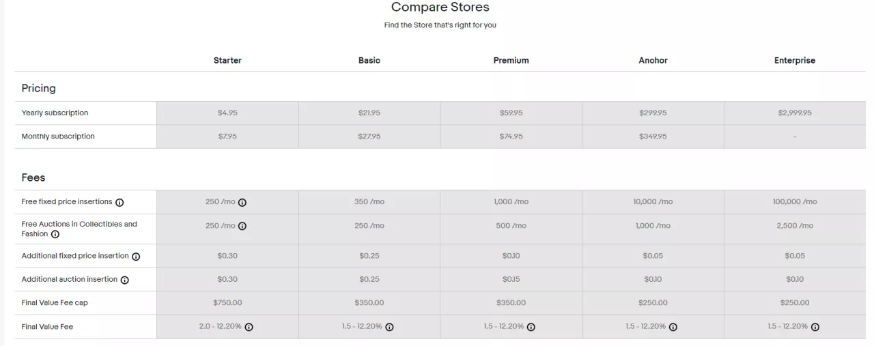Image resolution: width=874 pixels, height=346 pixels.
Task: Open info icon for Anchor Final Value Fee
Action: [673, 327]
